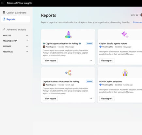View report for Copilot agent adoption for Ashley
The height and width of the screenshot is (135, 142).
coord(50,61)
